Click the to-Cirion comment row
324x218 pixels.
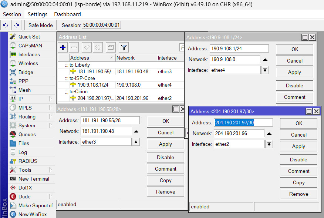(x=121, y=91)
